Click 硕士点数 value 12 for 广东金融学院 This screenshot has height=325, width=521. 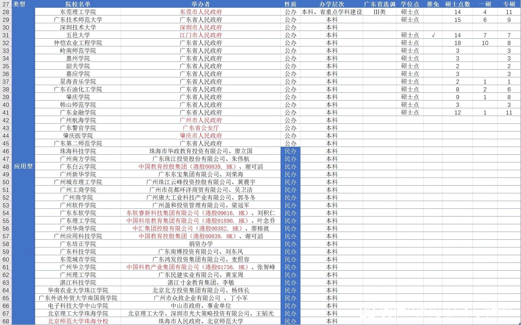click(x=458, y=112)
